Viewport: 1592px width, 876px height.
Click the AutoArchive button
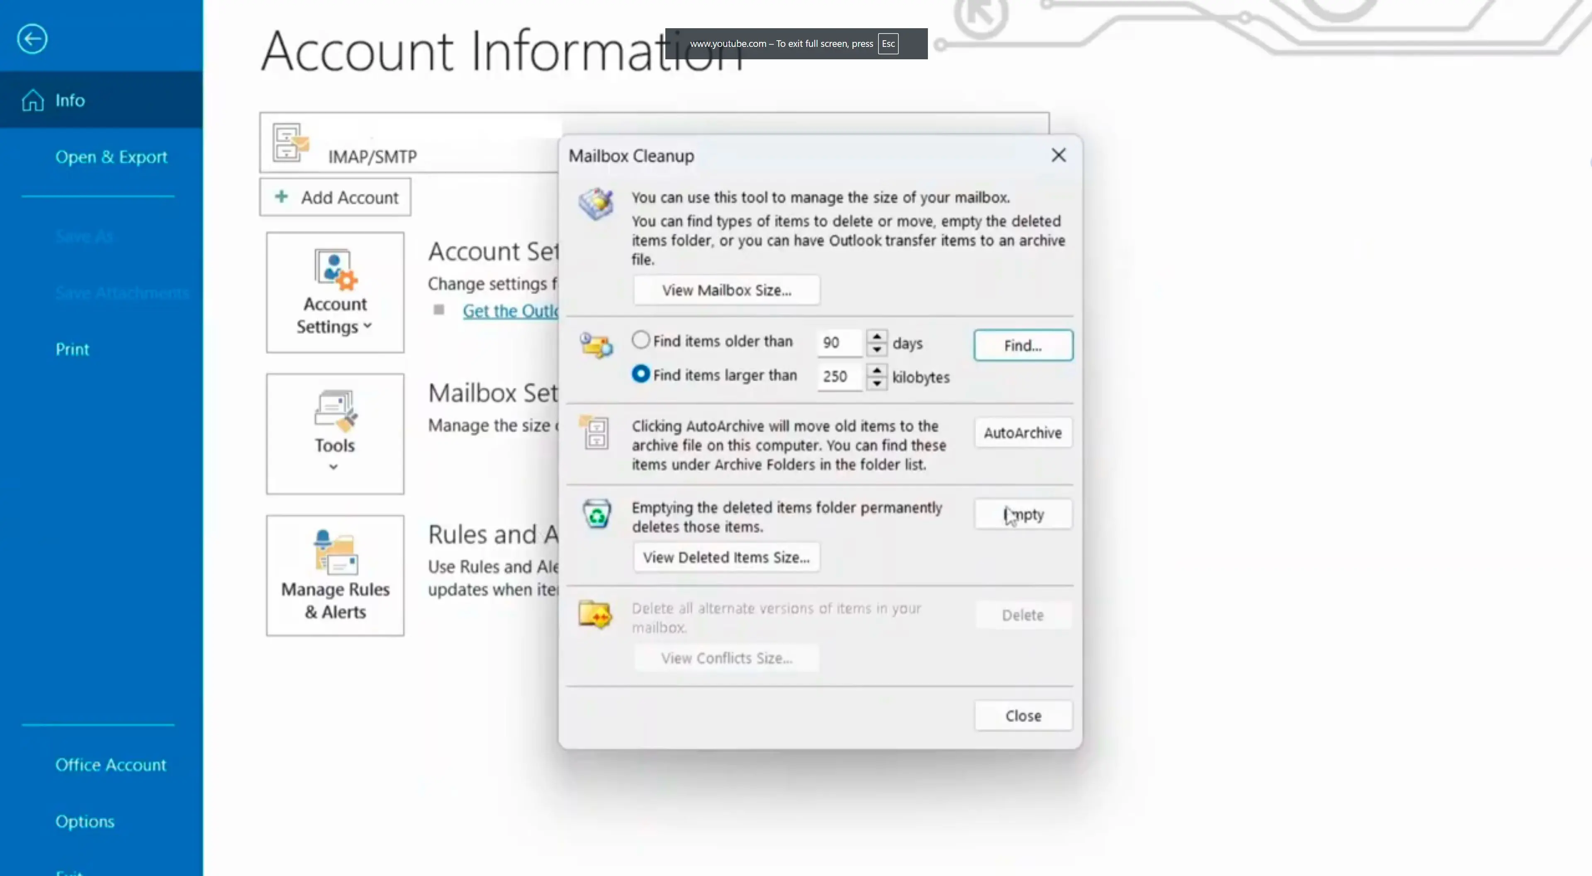pos(1023,433)
